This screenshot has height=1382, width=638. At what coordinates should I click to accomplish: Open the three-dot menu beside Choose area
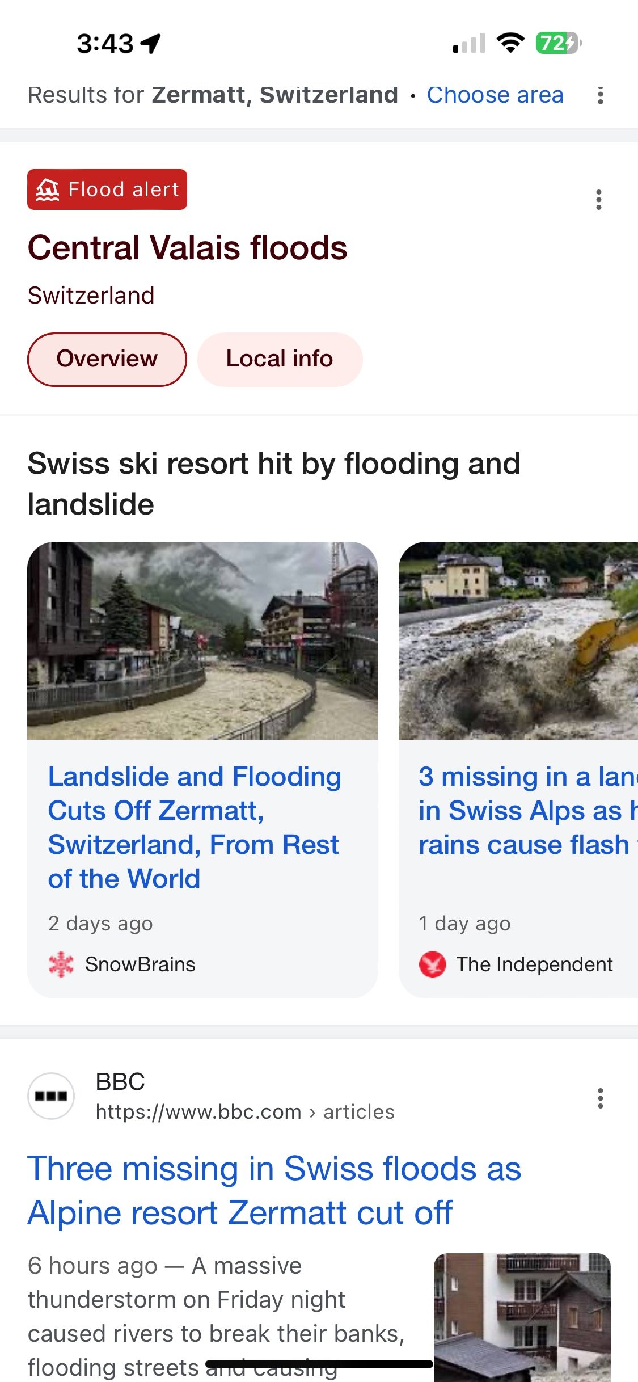(x=600, y=95)
